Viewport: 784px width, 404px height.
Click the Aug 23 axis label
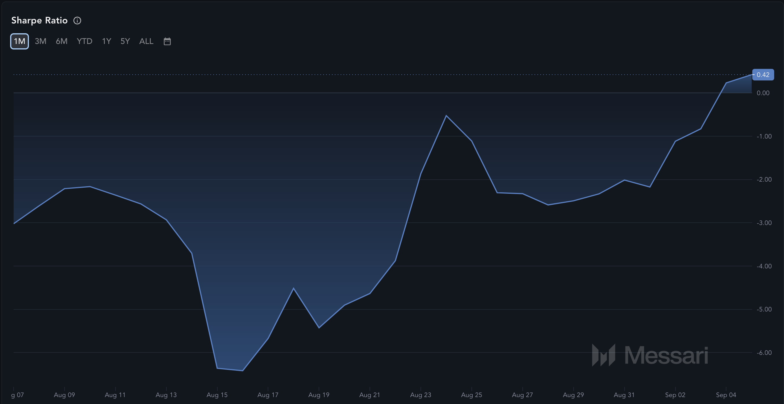(x=421, y=395)
